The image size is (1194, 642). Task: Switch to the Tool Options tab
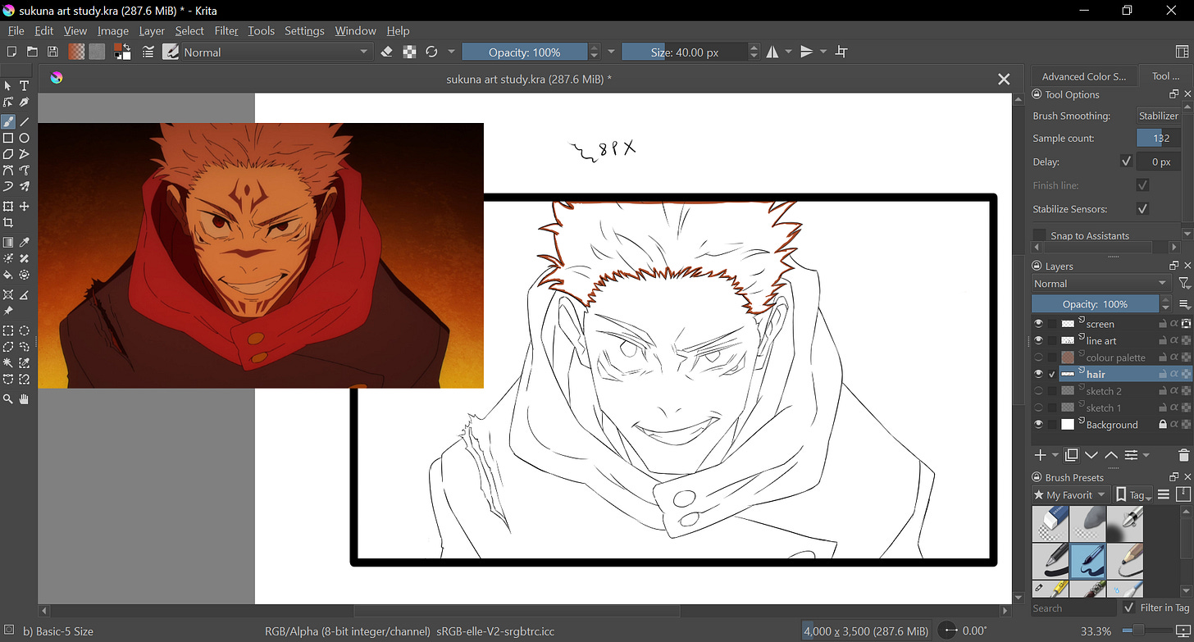[1164, 76]
